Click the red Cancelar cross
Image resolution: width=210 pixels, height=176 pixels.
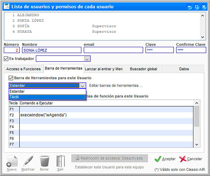click(183, 159)
